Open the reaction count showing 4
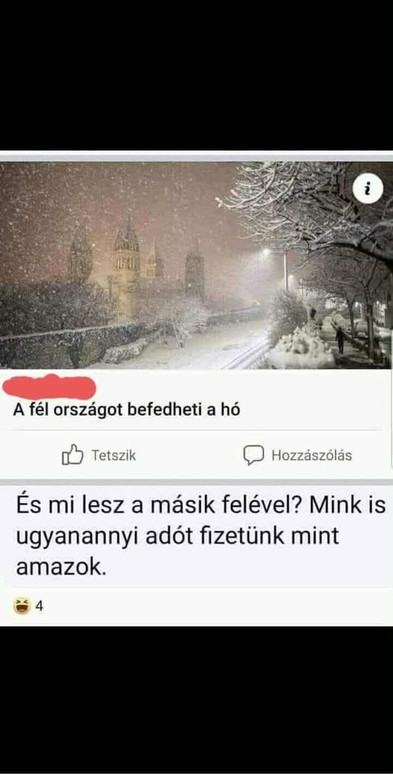Image resolution: width=393 pixels, height=774 pixels. (40, 606)
